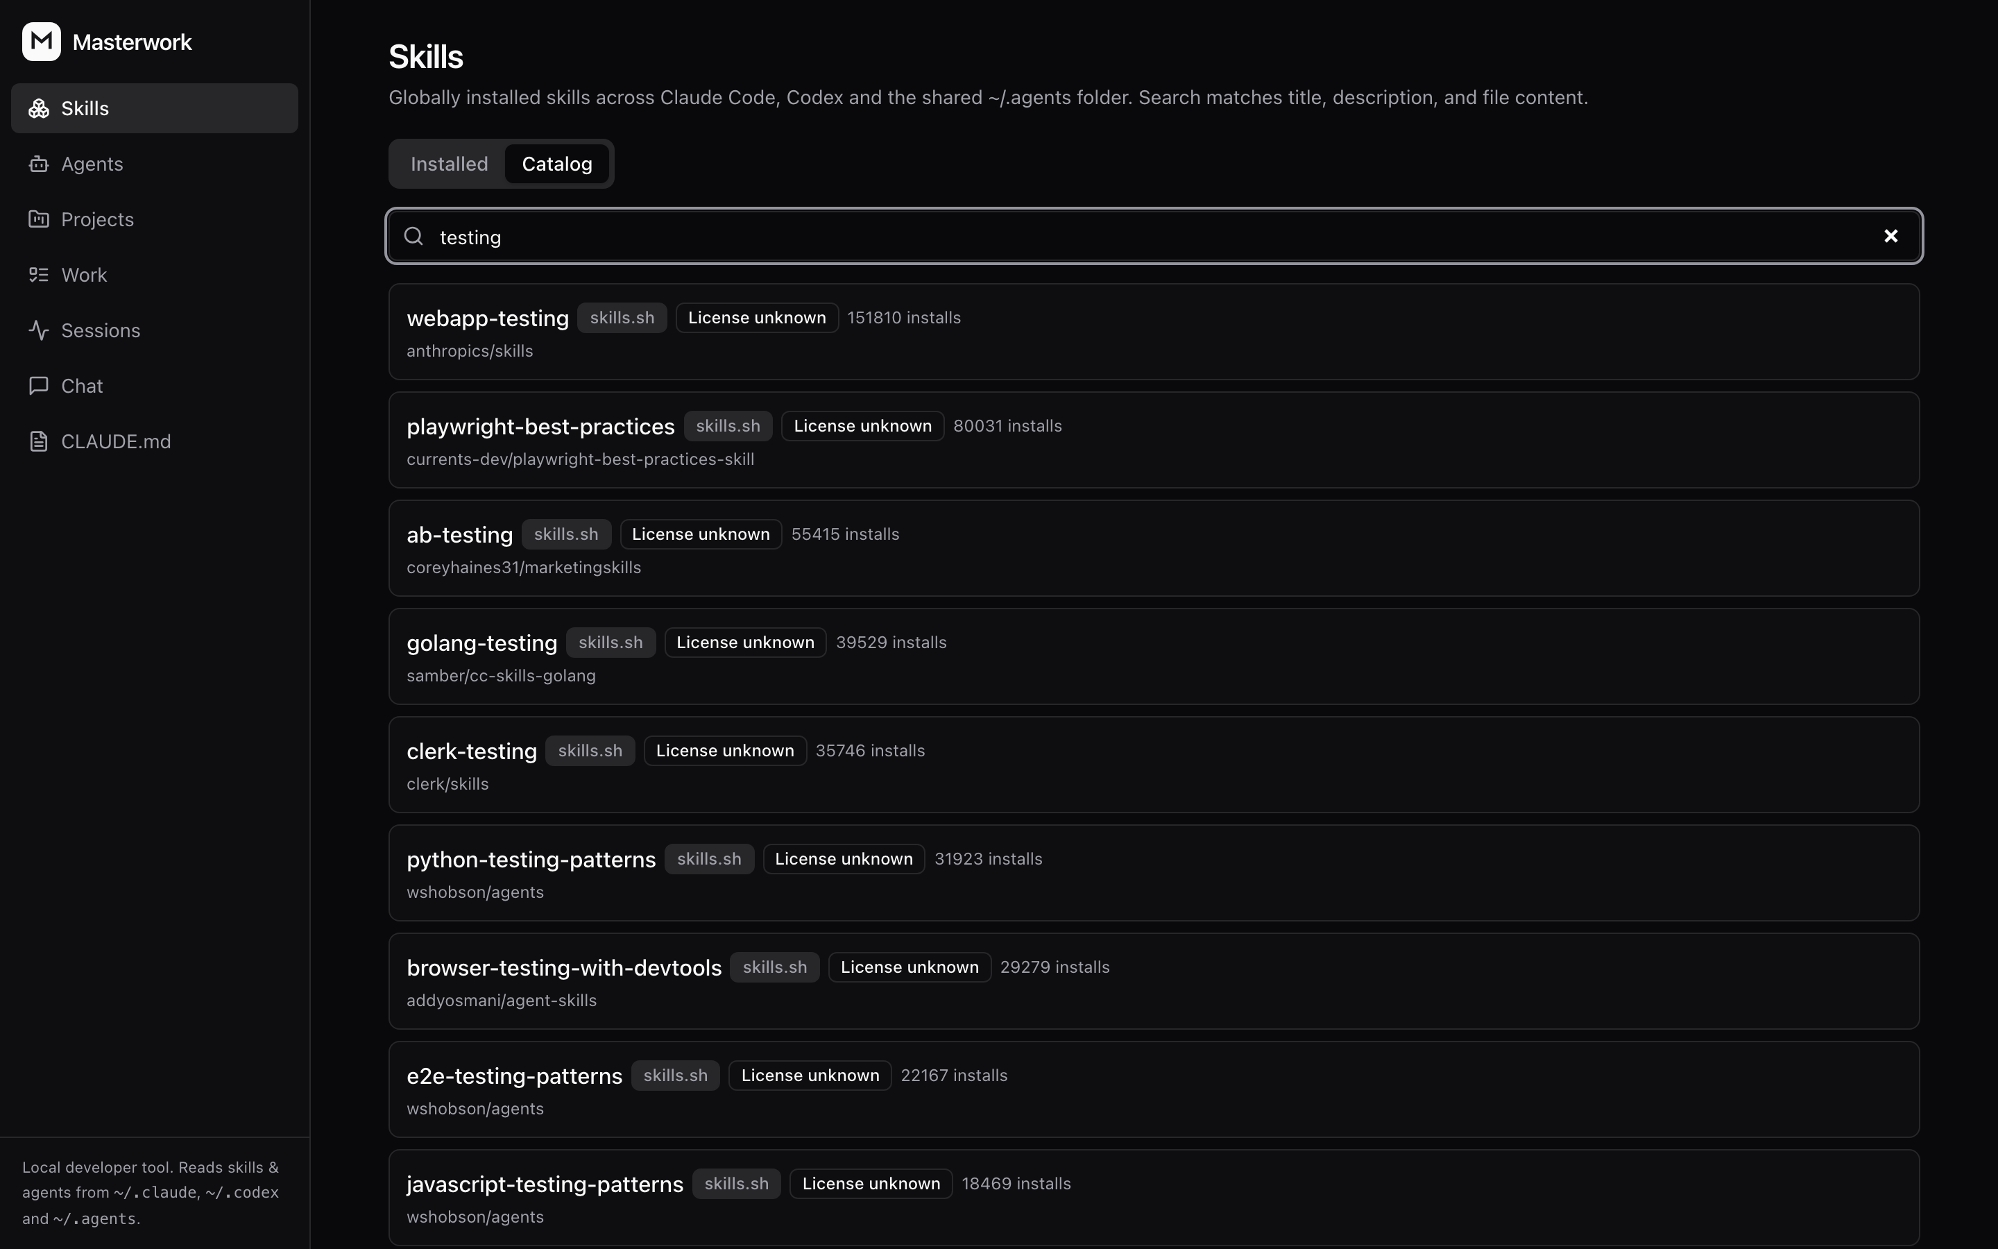Click the anthropics/skills source text
The width and height of the screenshot is (1998, 1249).
click(470, 351)
